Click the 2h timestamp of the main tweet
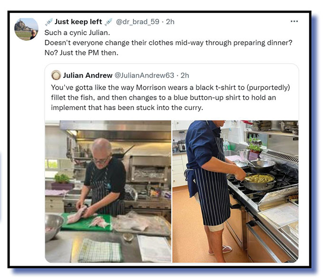Screen dimensions: 323x279 pos(170,22)
